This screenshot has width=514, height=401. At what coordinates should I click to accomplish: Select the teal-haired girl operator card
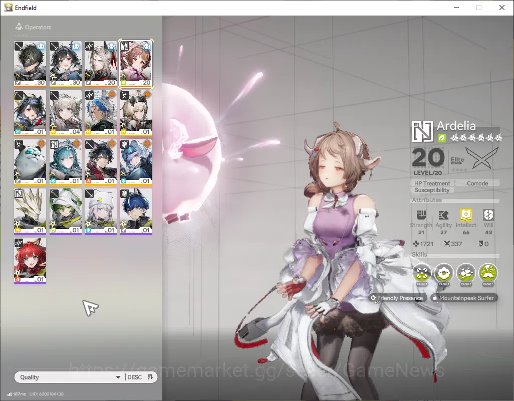tap(65, 162)
